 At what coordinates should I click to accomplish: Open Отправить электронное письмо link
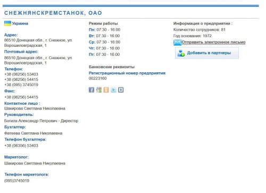tap(213, 42)
